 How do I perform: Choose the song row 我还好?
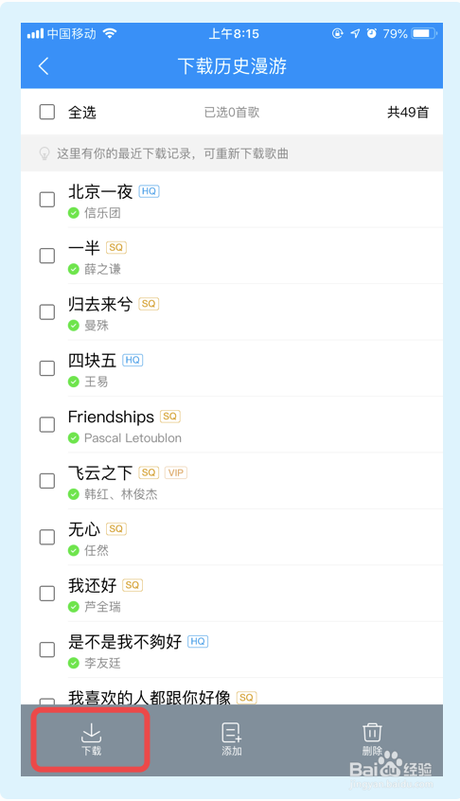(x=232, y=593)
